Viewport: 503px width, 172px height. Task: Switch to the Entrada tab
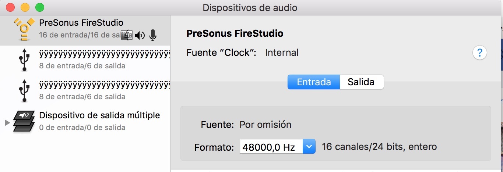point(314,82)
